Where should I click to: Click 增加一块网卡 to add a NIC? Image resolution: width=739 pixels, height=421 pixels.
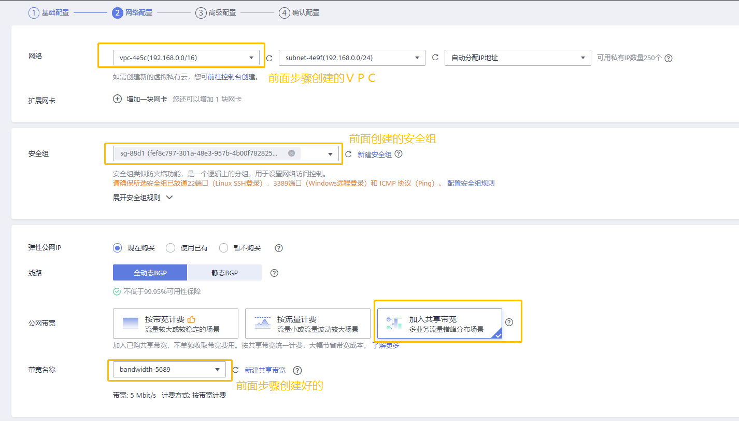point(147,99)
